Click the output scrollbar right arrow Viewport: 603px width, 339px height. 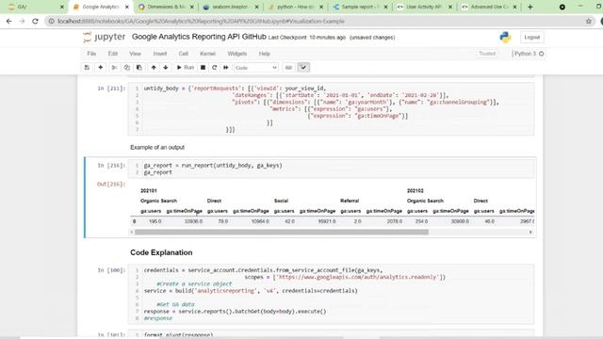click(x=530, y=233)
